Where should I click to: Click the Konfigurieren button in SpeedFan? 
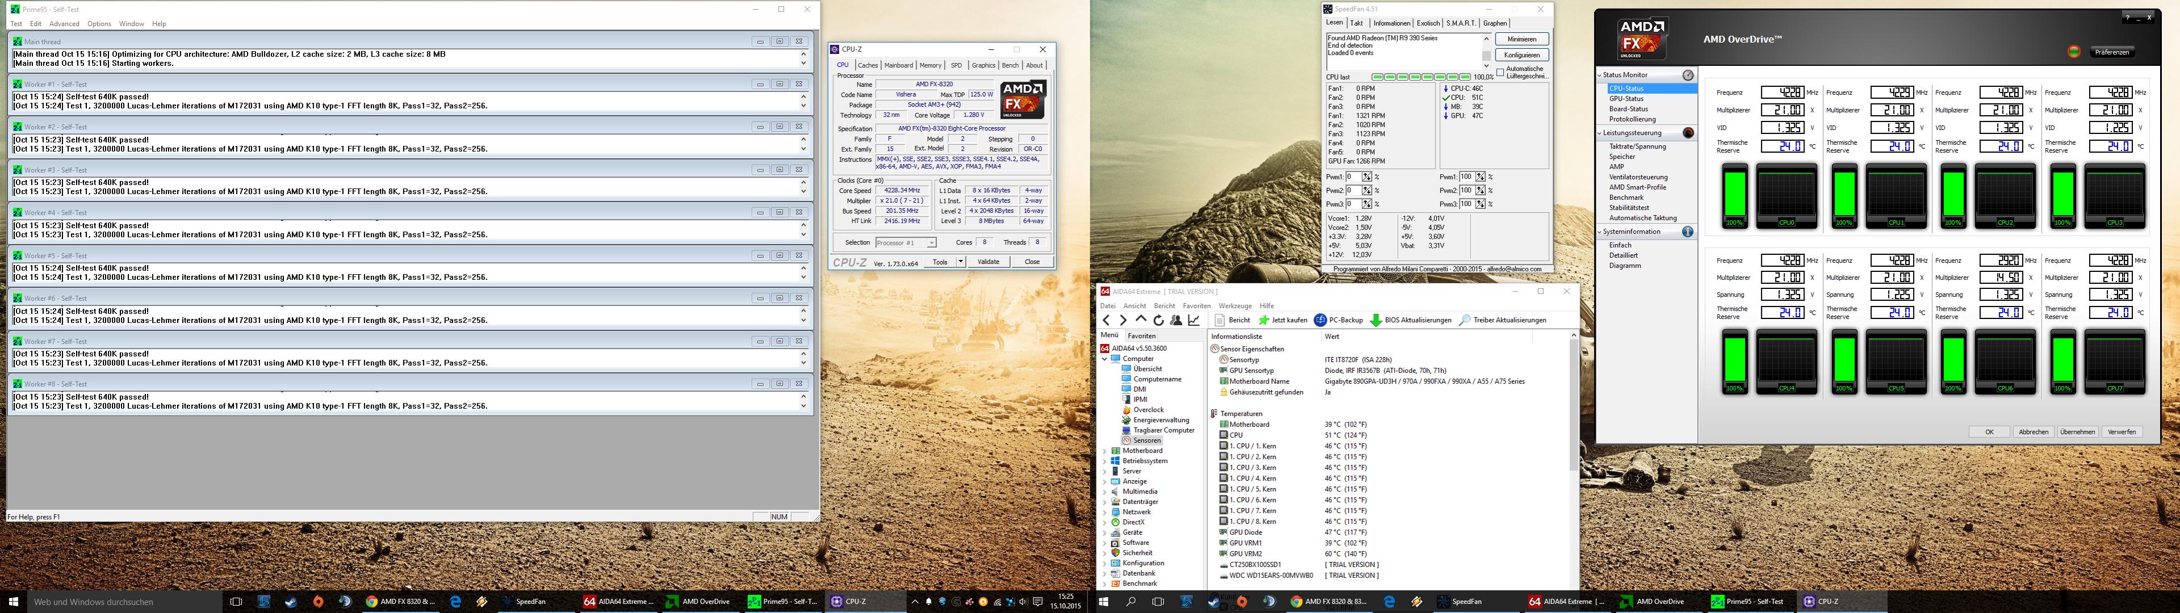1522,55
